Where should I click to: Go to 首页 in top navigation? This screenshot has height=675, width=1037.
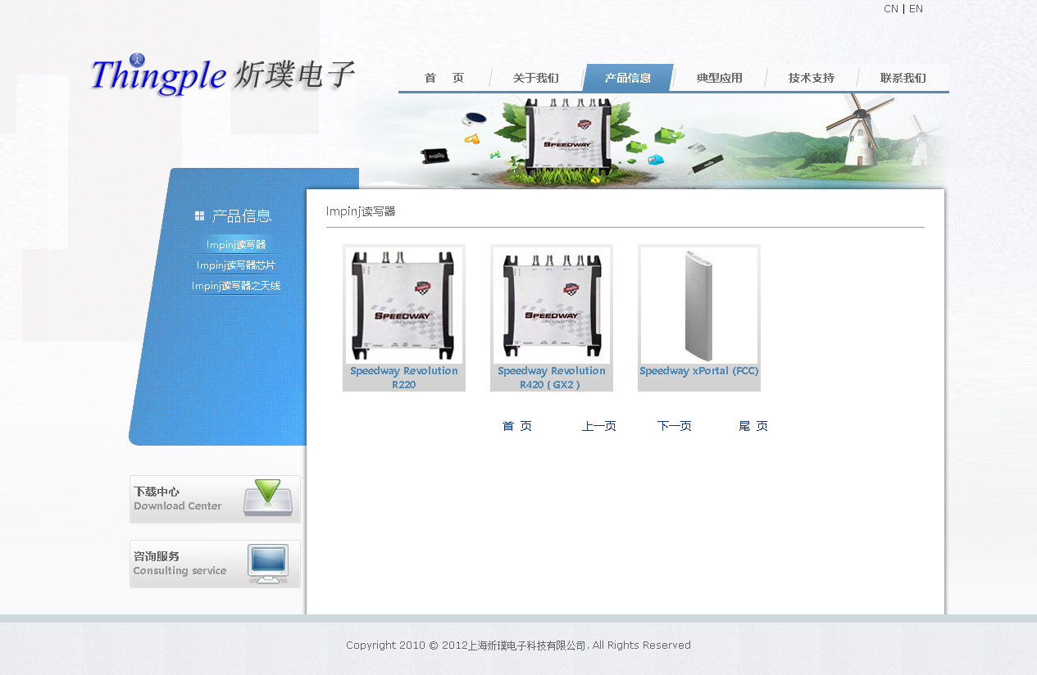coord(444,78)
